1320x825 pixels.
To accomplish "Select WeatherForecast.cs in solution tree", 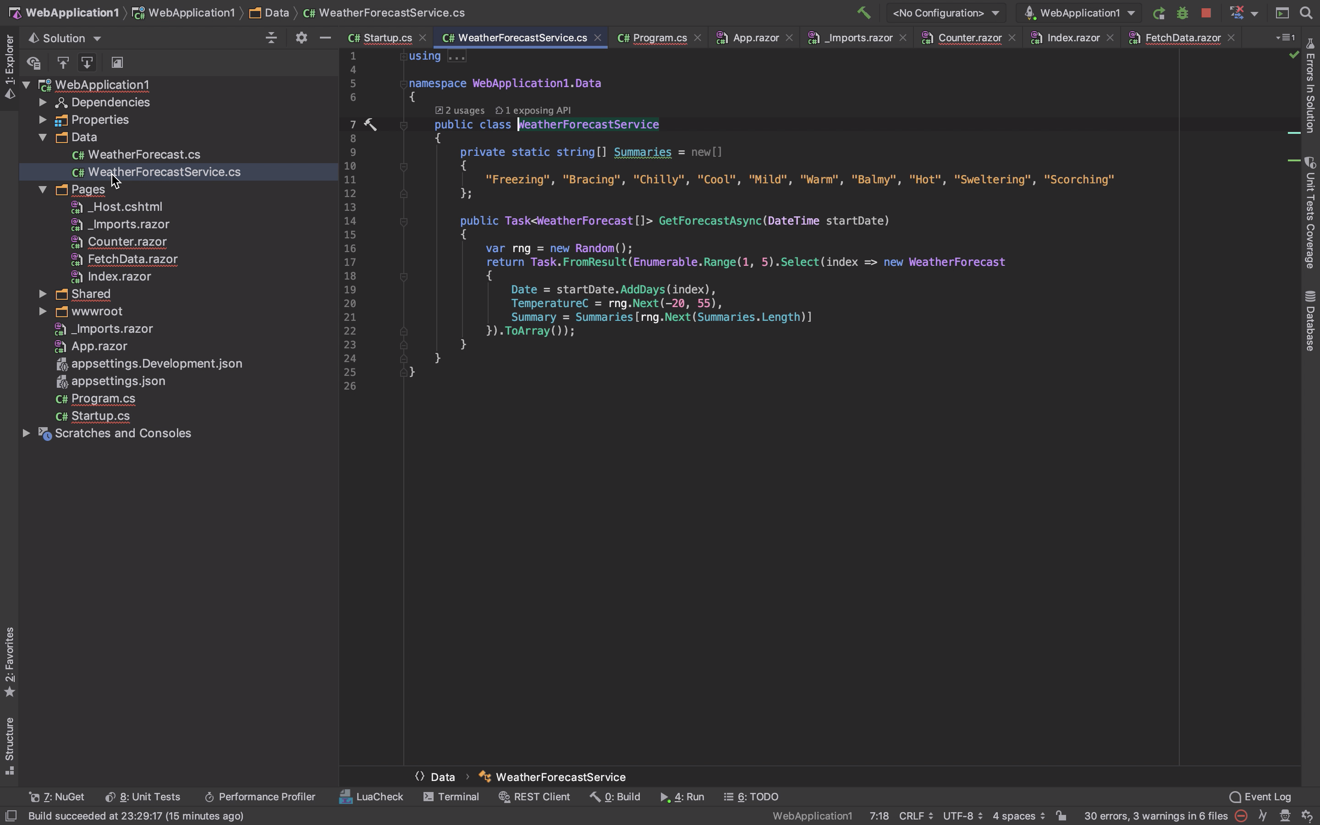I will pyautogui.click(x=144, y=154).
